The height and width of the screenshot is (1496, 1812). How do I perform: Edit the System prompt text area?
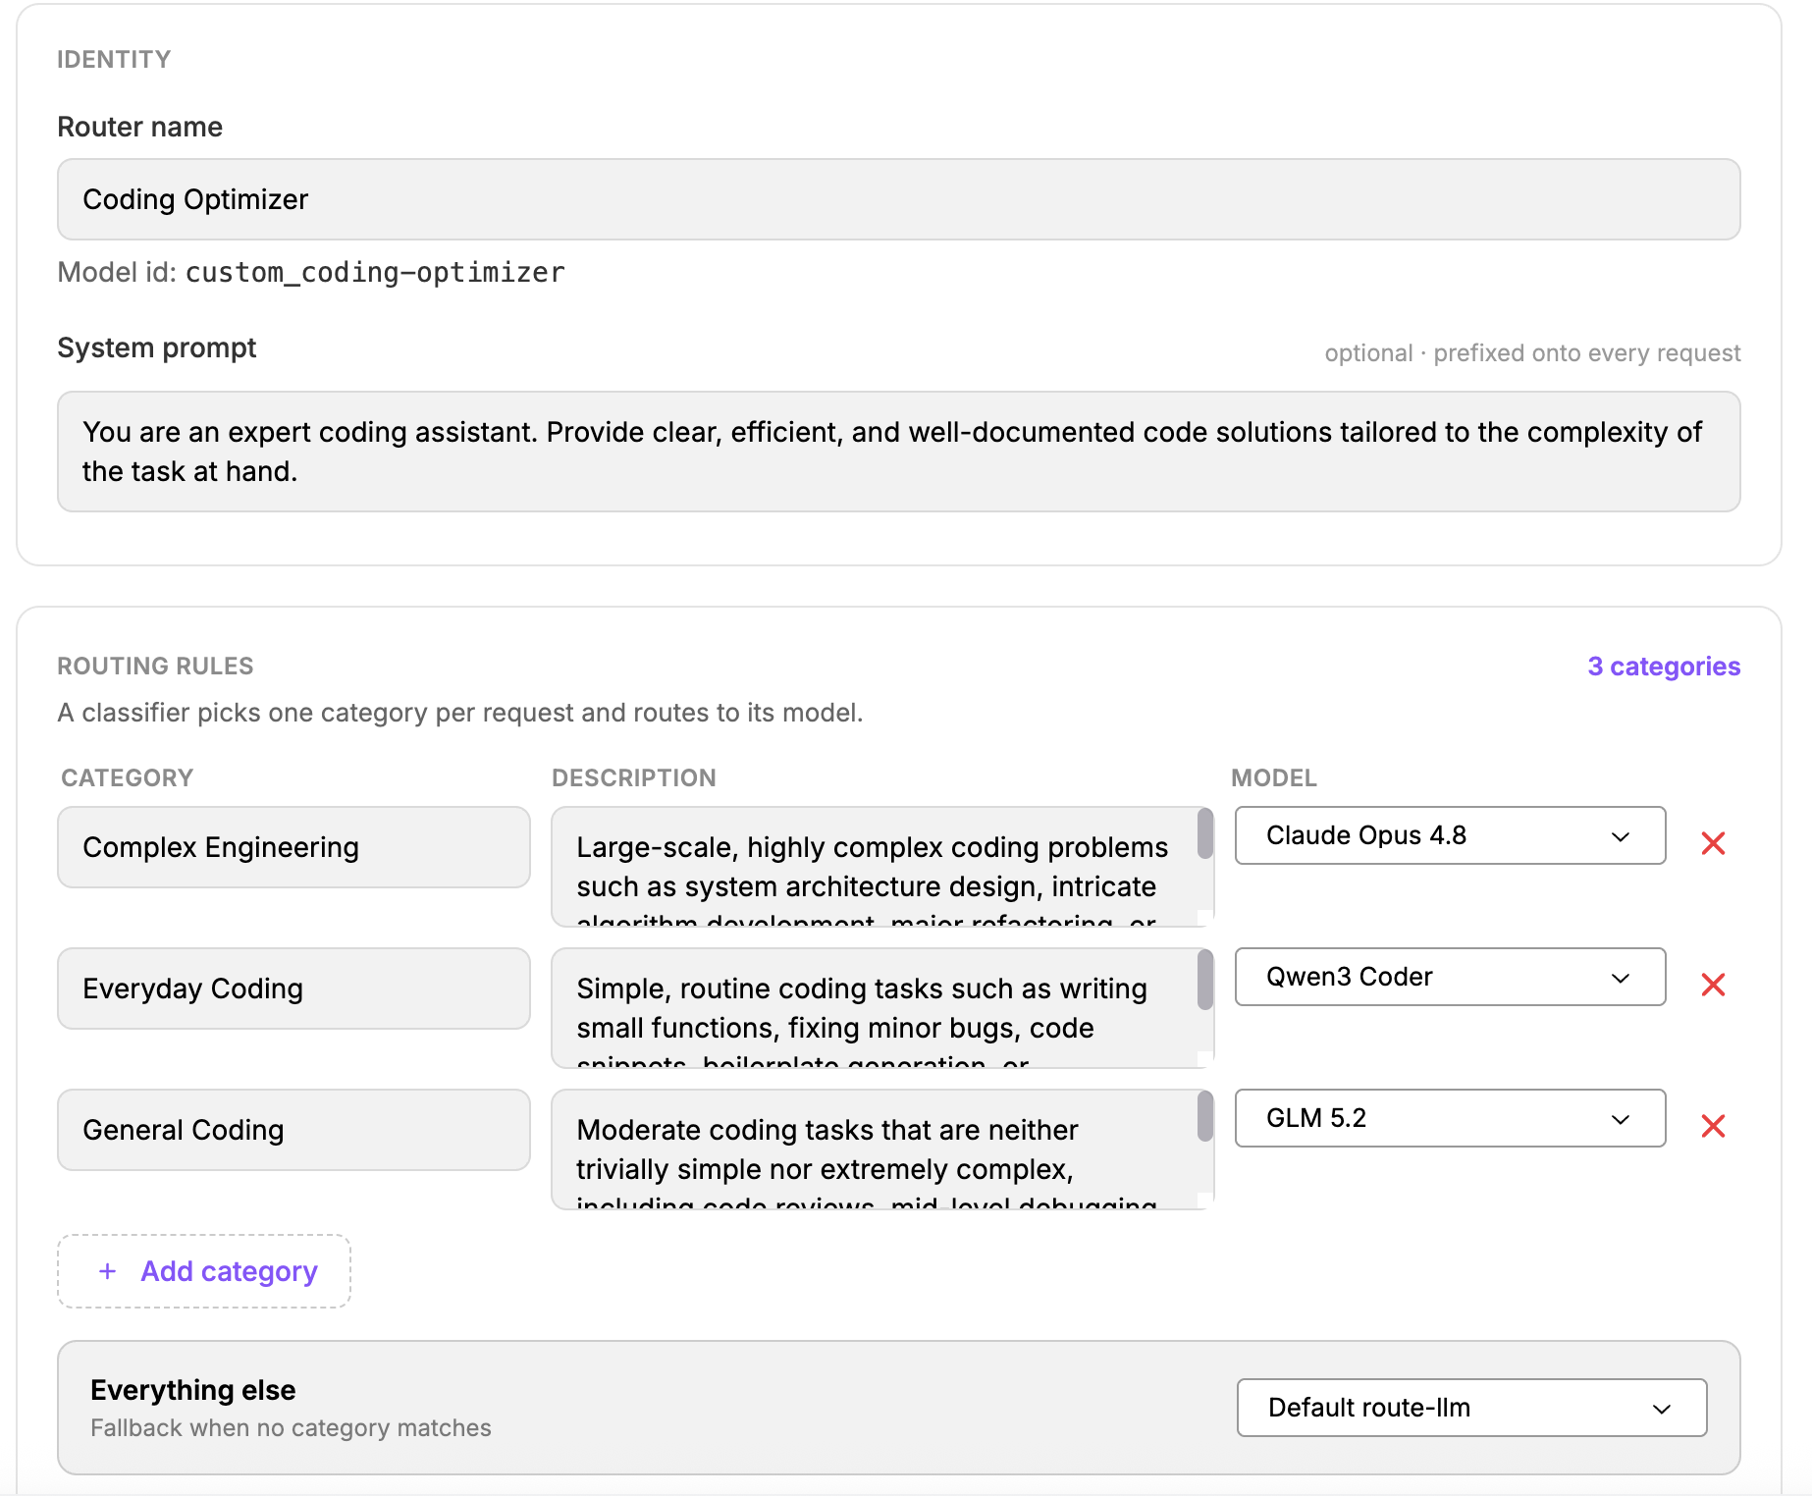point(899,452)
